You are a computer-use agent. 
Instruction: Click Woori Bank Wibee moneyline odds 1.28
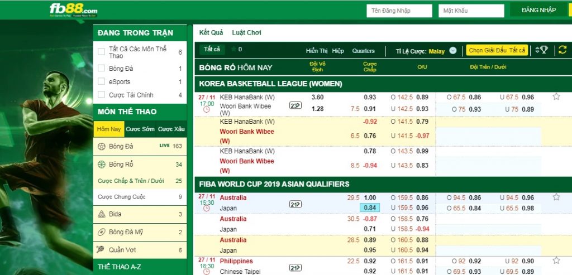click(x=317, y=109)
